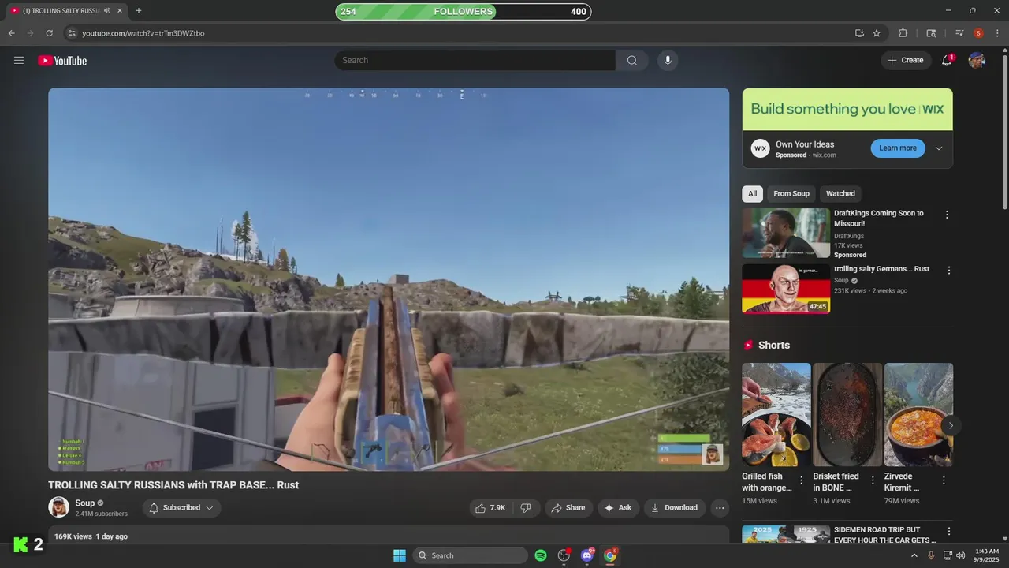The width and height of the screenshot is (1009, 568).
Task: Open the YouTube account avatar menu
Action: click(977, 61)
